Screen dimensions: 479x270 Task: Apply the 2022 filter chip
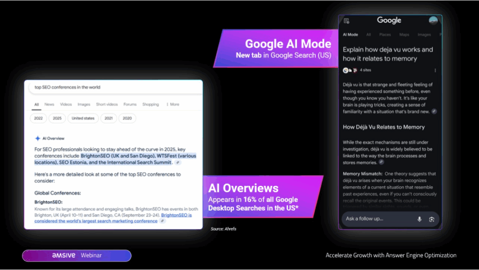38,118
